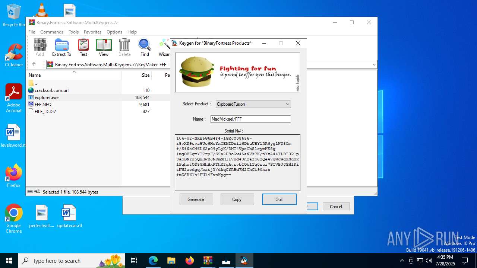The width and height of the screenshot is (477, 268).
Task: Open the Help menu
Action: (x=132, y=32)
